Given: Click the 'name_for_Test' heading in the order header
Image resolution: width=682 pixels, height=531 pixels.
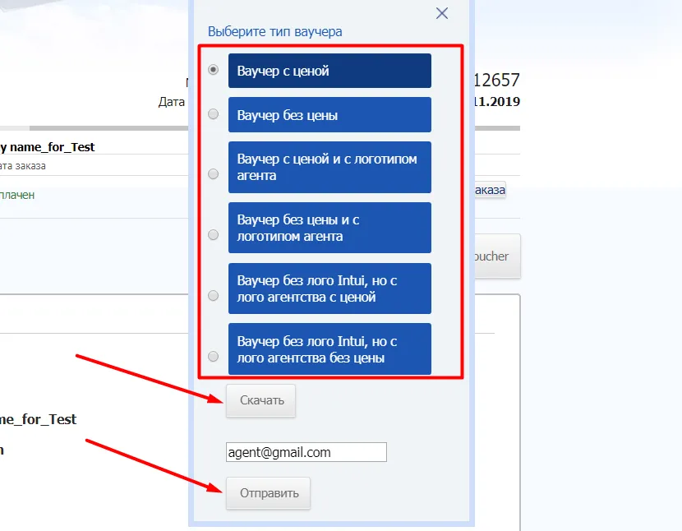Looking at the screenshot, I should tap(49, 147).
